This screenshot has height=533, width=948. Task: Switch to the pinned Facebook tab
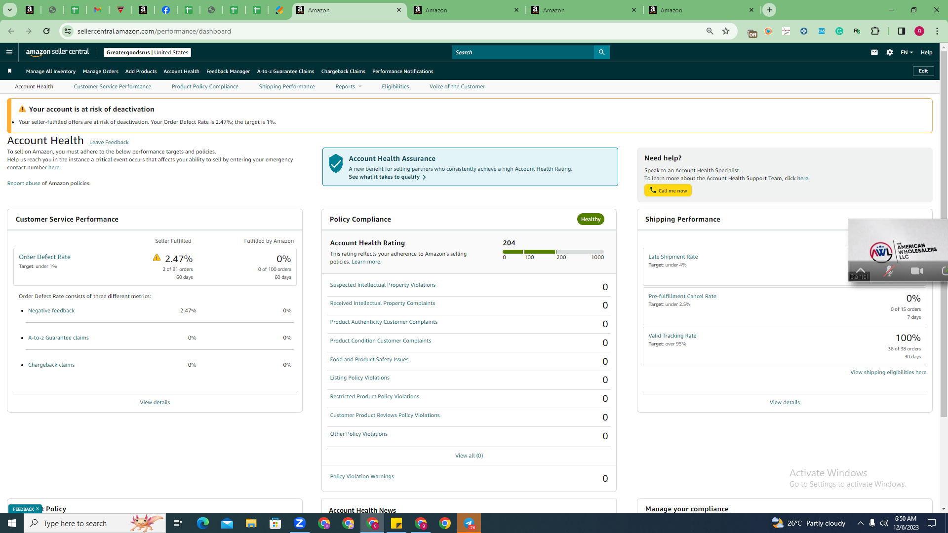coord(166,10)
